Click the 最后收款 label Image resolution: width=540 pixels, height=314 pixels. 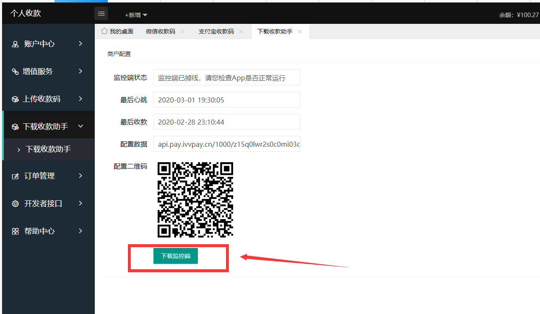click(134, 122)
